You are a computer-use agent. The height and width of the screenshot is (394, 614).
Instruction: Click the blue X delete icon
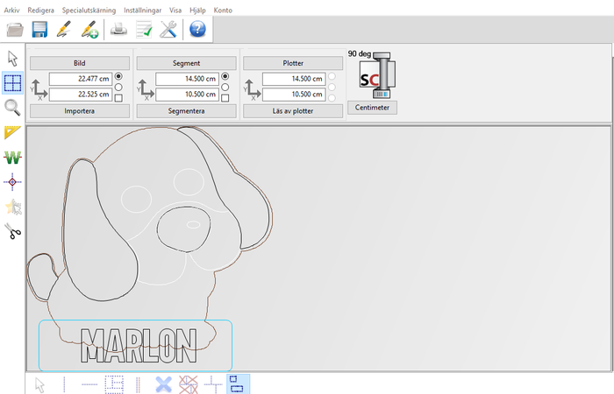pos(163,385)
